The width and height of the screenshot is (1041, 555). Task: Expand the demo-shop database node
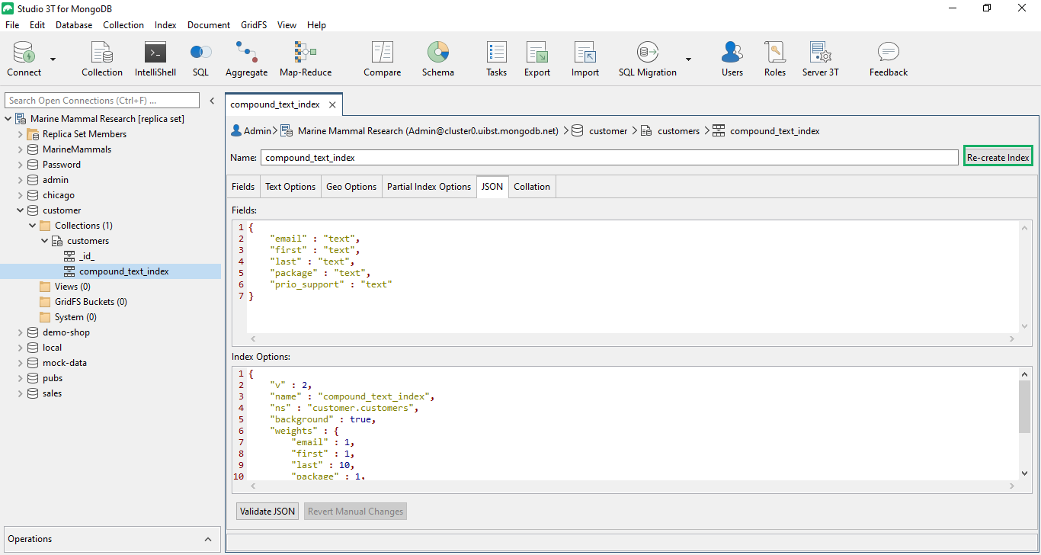[21, 332]
